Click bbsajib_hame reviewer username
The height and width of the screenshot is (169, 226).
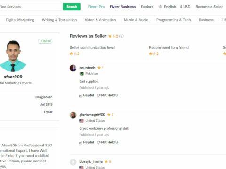(91, 161)
